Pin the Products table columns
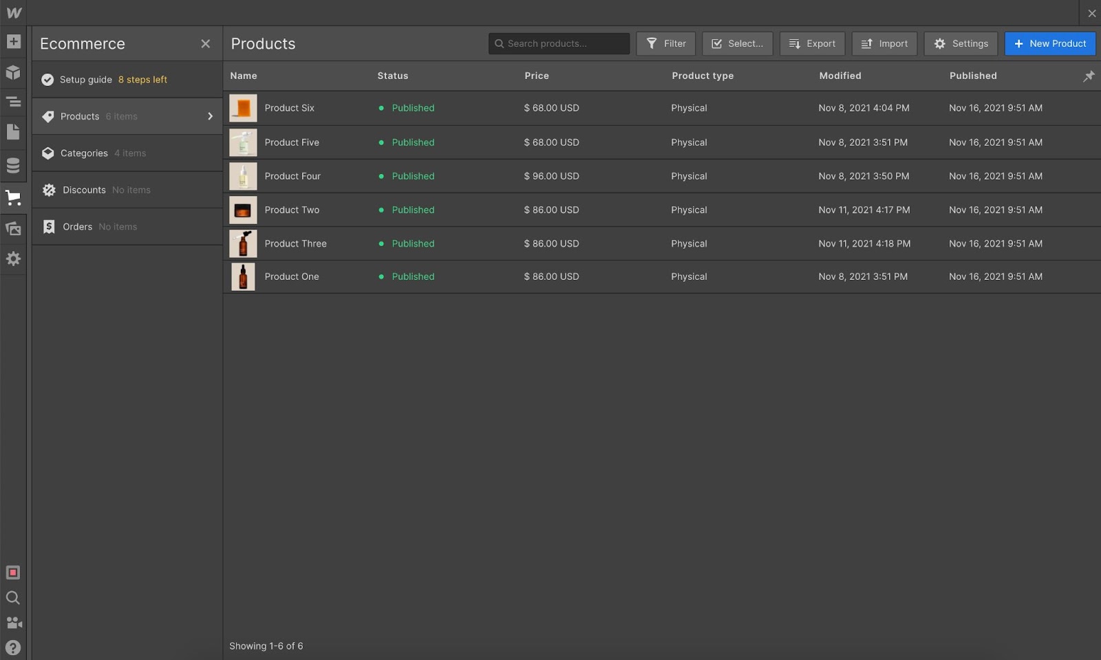Viewport: 1101px width, 660px height. point(1089,76)
